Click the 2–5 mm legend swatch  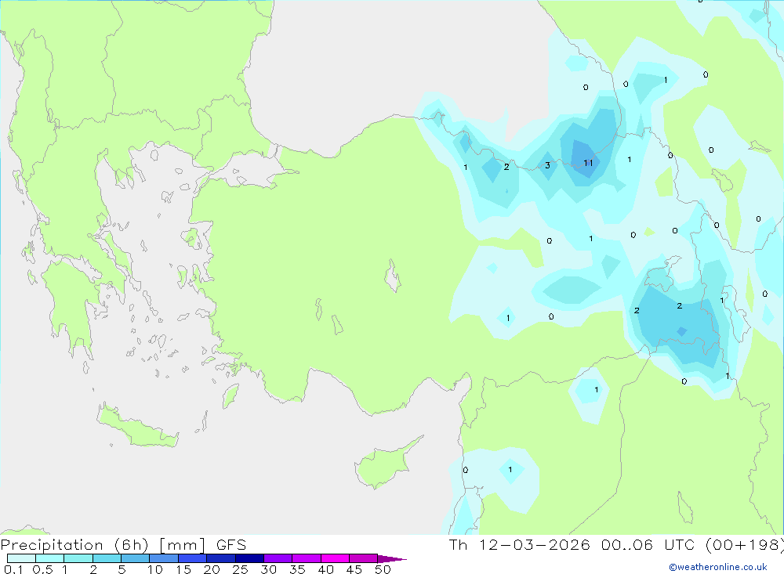point(107,558)
